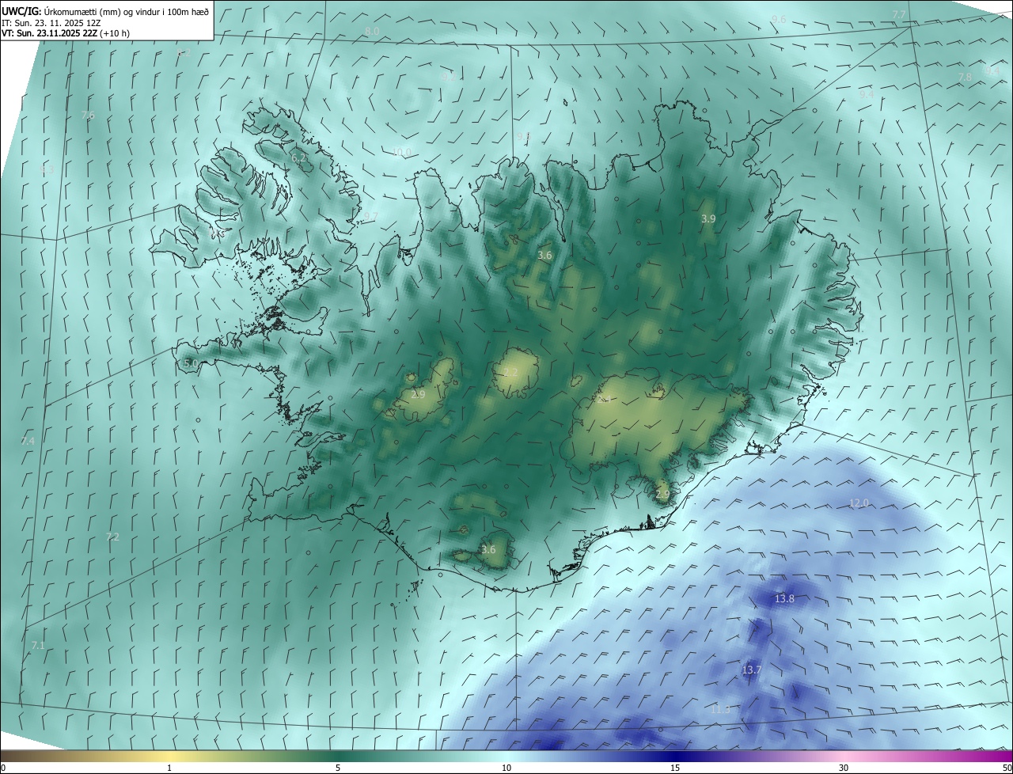Click the 7.2 value on the map
The width and height of the screenshot is (1013, 774).
coord(112,537)
